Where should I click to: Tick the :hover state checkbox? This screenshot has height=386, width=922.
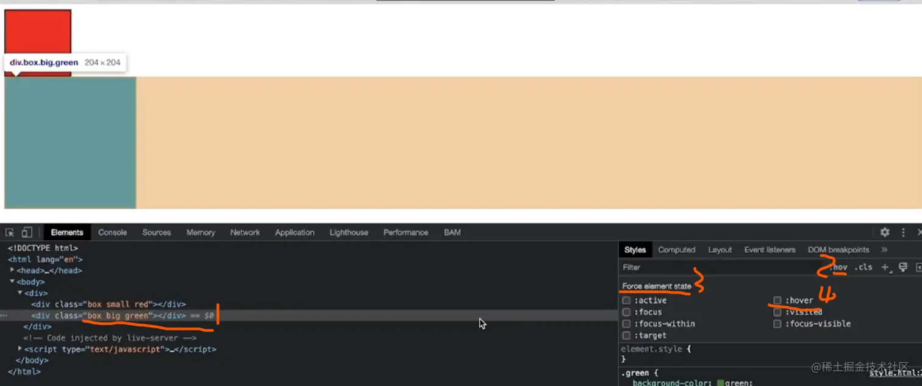pyautogui.click(x=777, y=301)
